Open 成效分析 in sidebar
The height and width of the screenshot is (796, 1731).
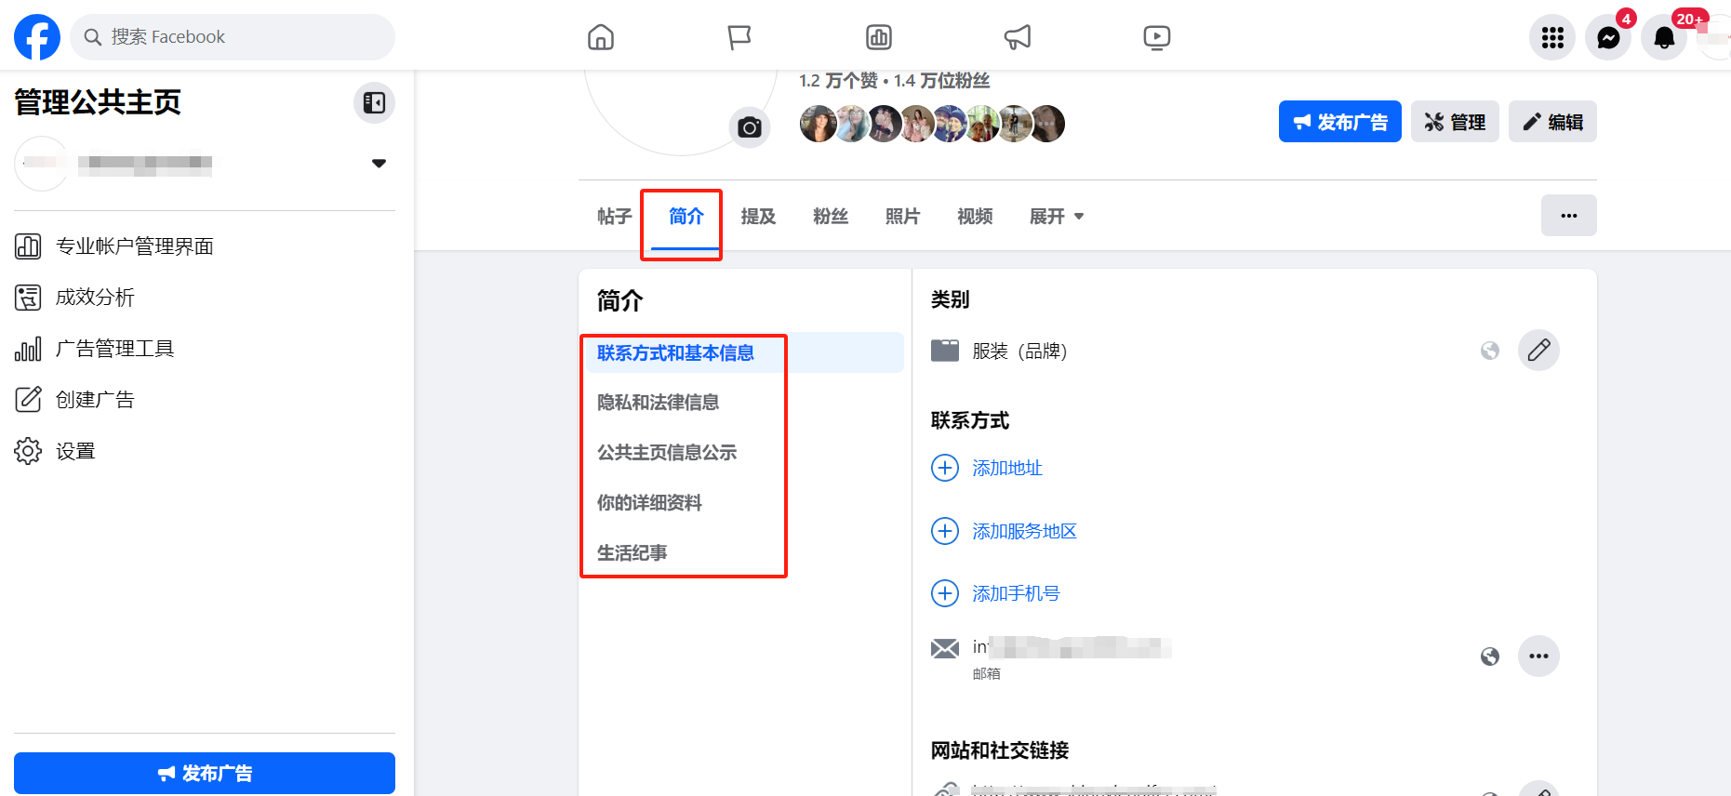click(205, 298)
